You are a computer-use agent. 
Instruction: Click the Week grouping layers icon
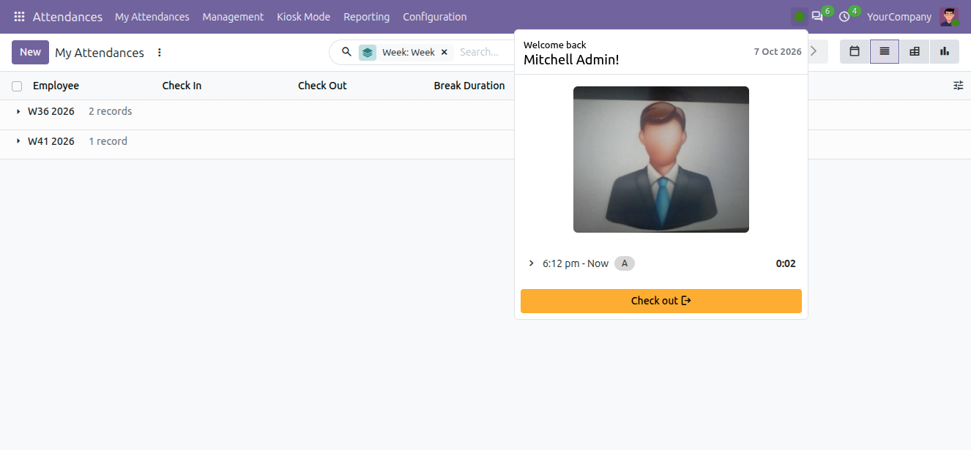tap(368, 52)
